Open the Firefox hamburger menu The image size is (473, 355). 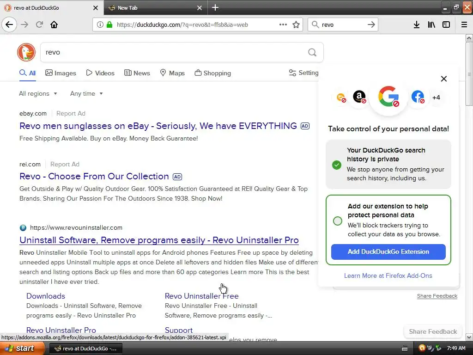point(464,24)
